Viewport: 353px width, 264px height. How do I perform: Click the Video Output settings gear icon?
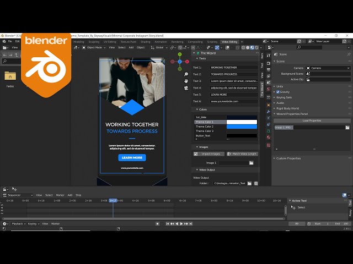(256, 183)
